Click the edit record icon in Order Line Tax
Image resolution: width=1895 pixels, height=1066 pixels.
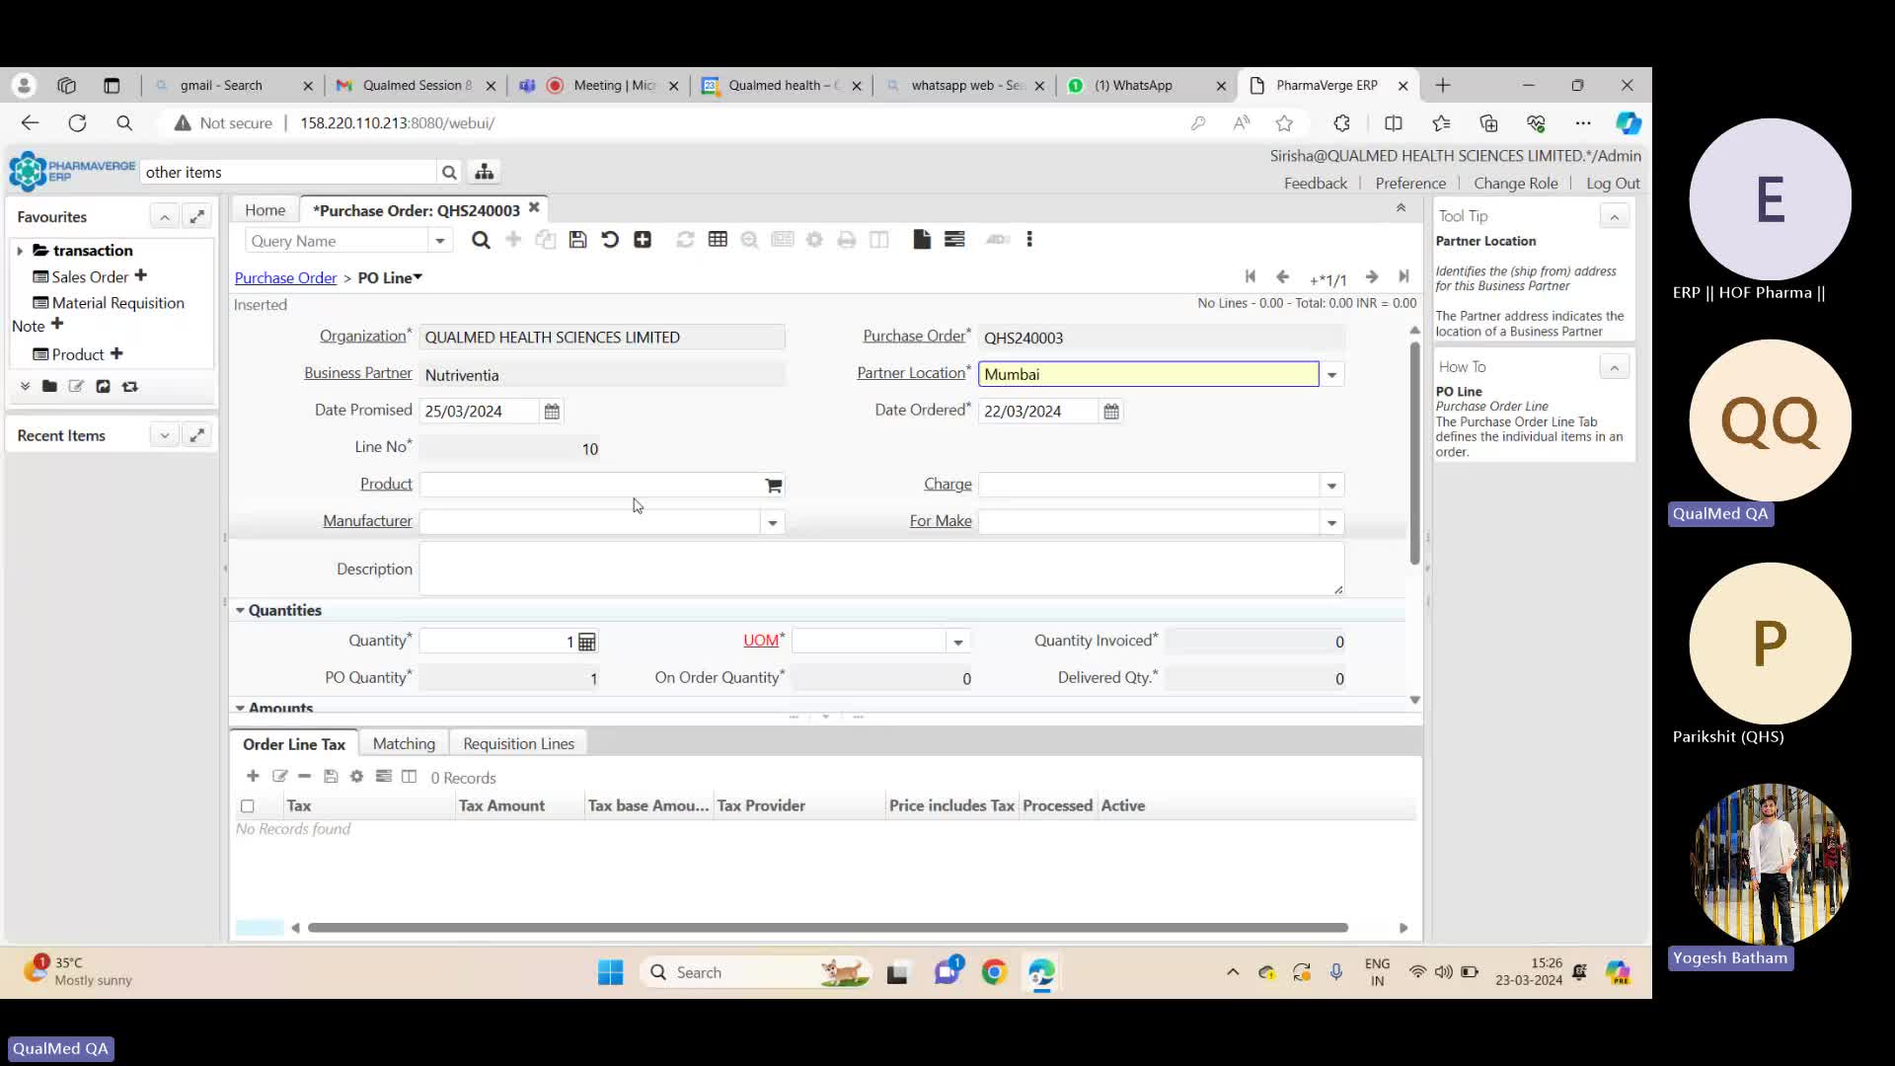(279, 777)
